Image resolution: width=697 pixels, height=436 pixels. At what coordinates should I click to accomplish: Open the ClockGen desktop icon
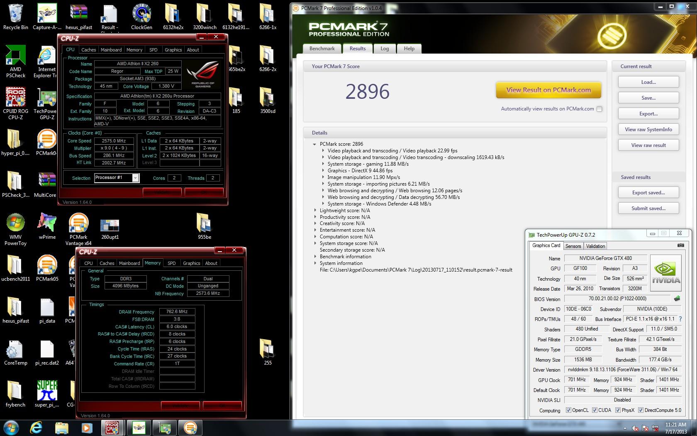pyautogui.click(x=141, y=17)
